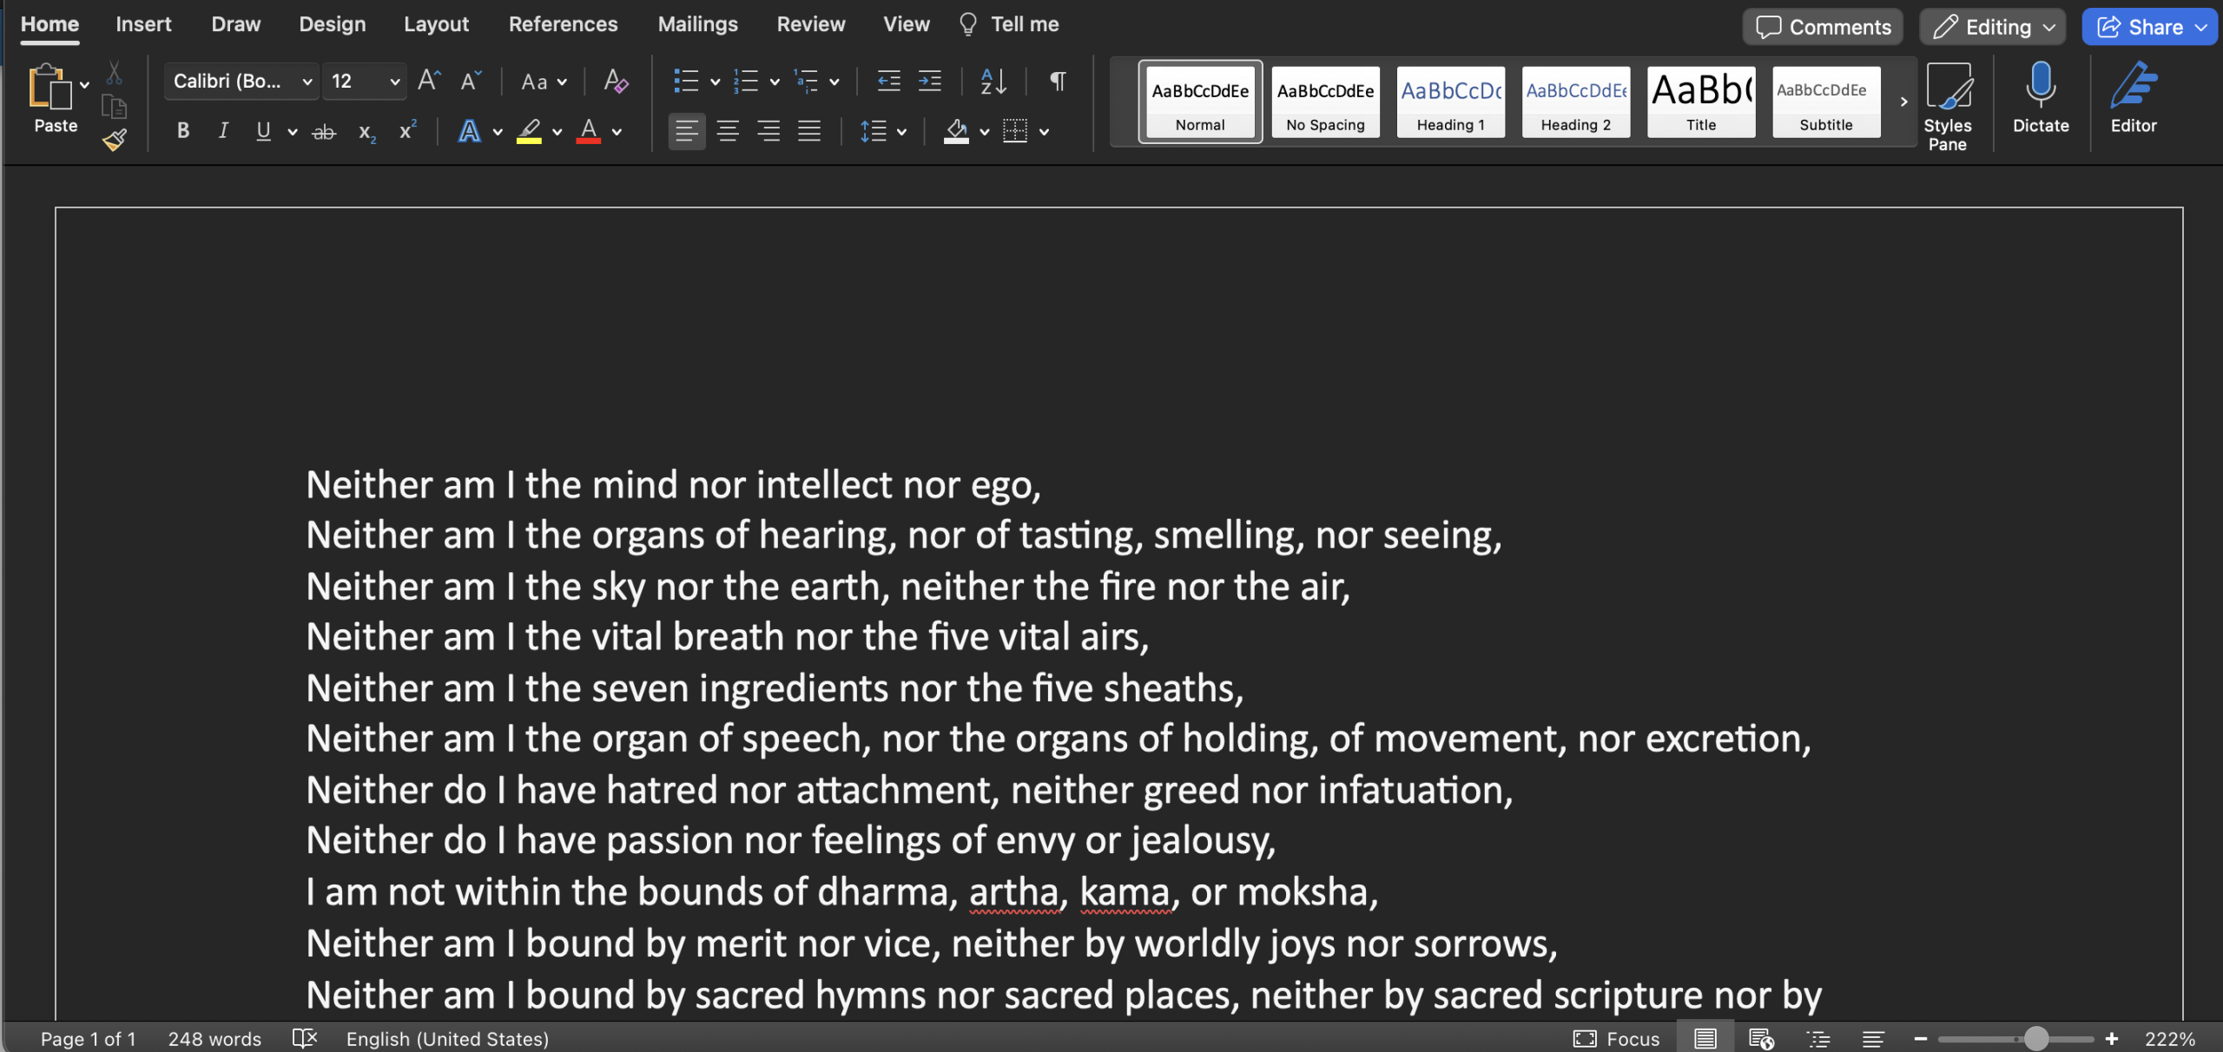Click the Cut scissors icon
The image size is (2223, 1052).
[x=114, y=73]
